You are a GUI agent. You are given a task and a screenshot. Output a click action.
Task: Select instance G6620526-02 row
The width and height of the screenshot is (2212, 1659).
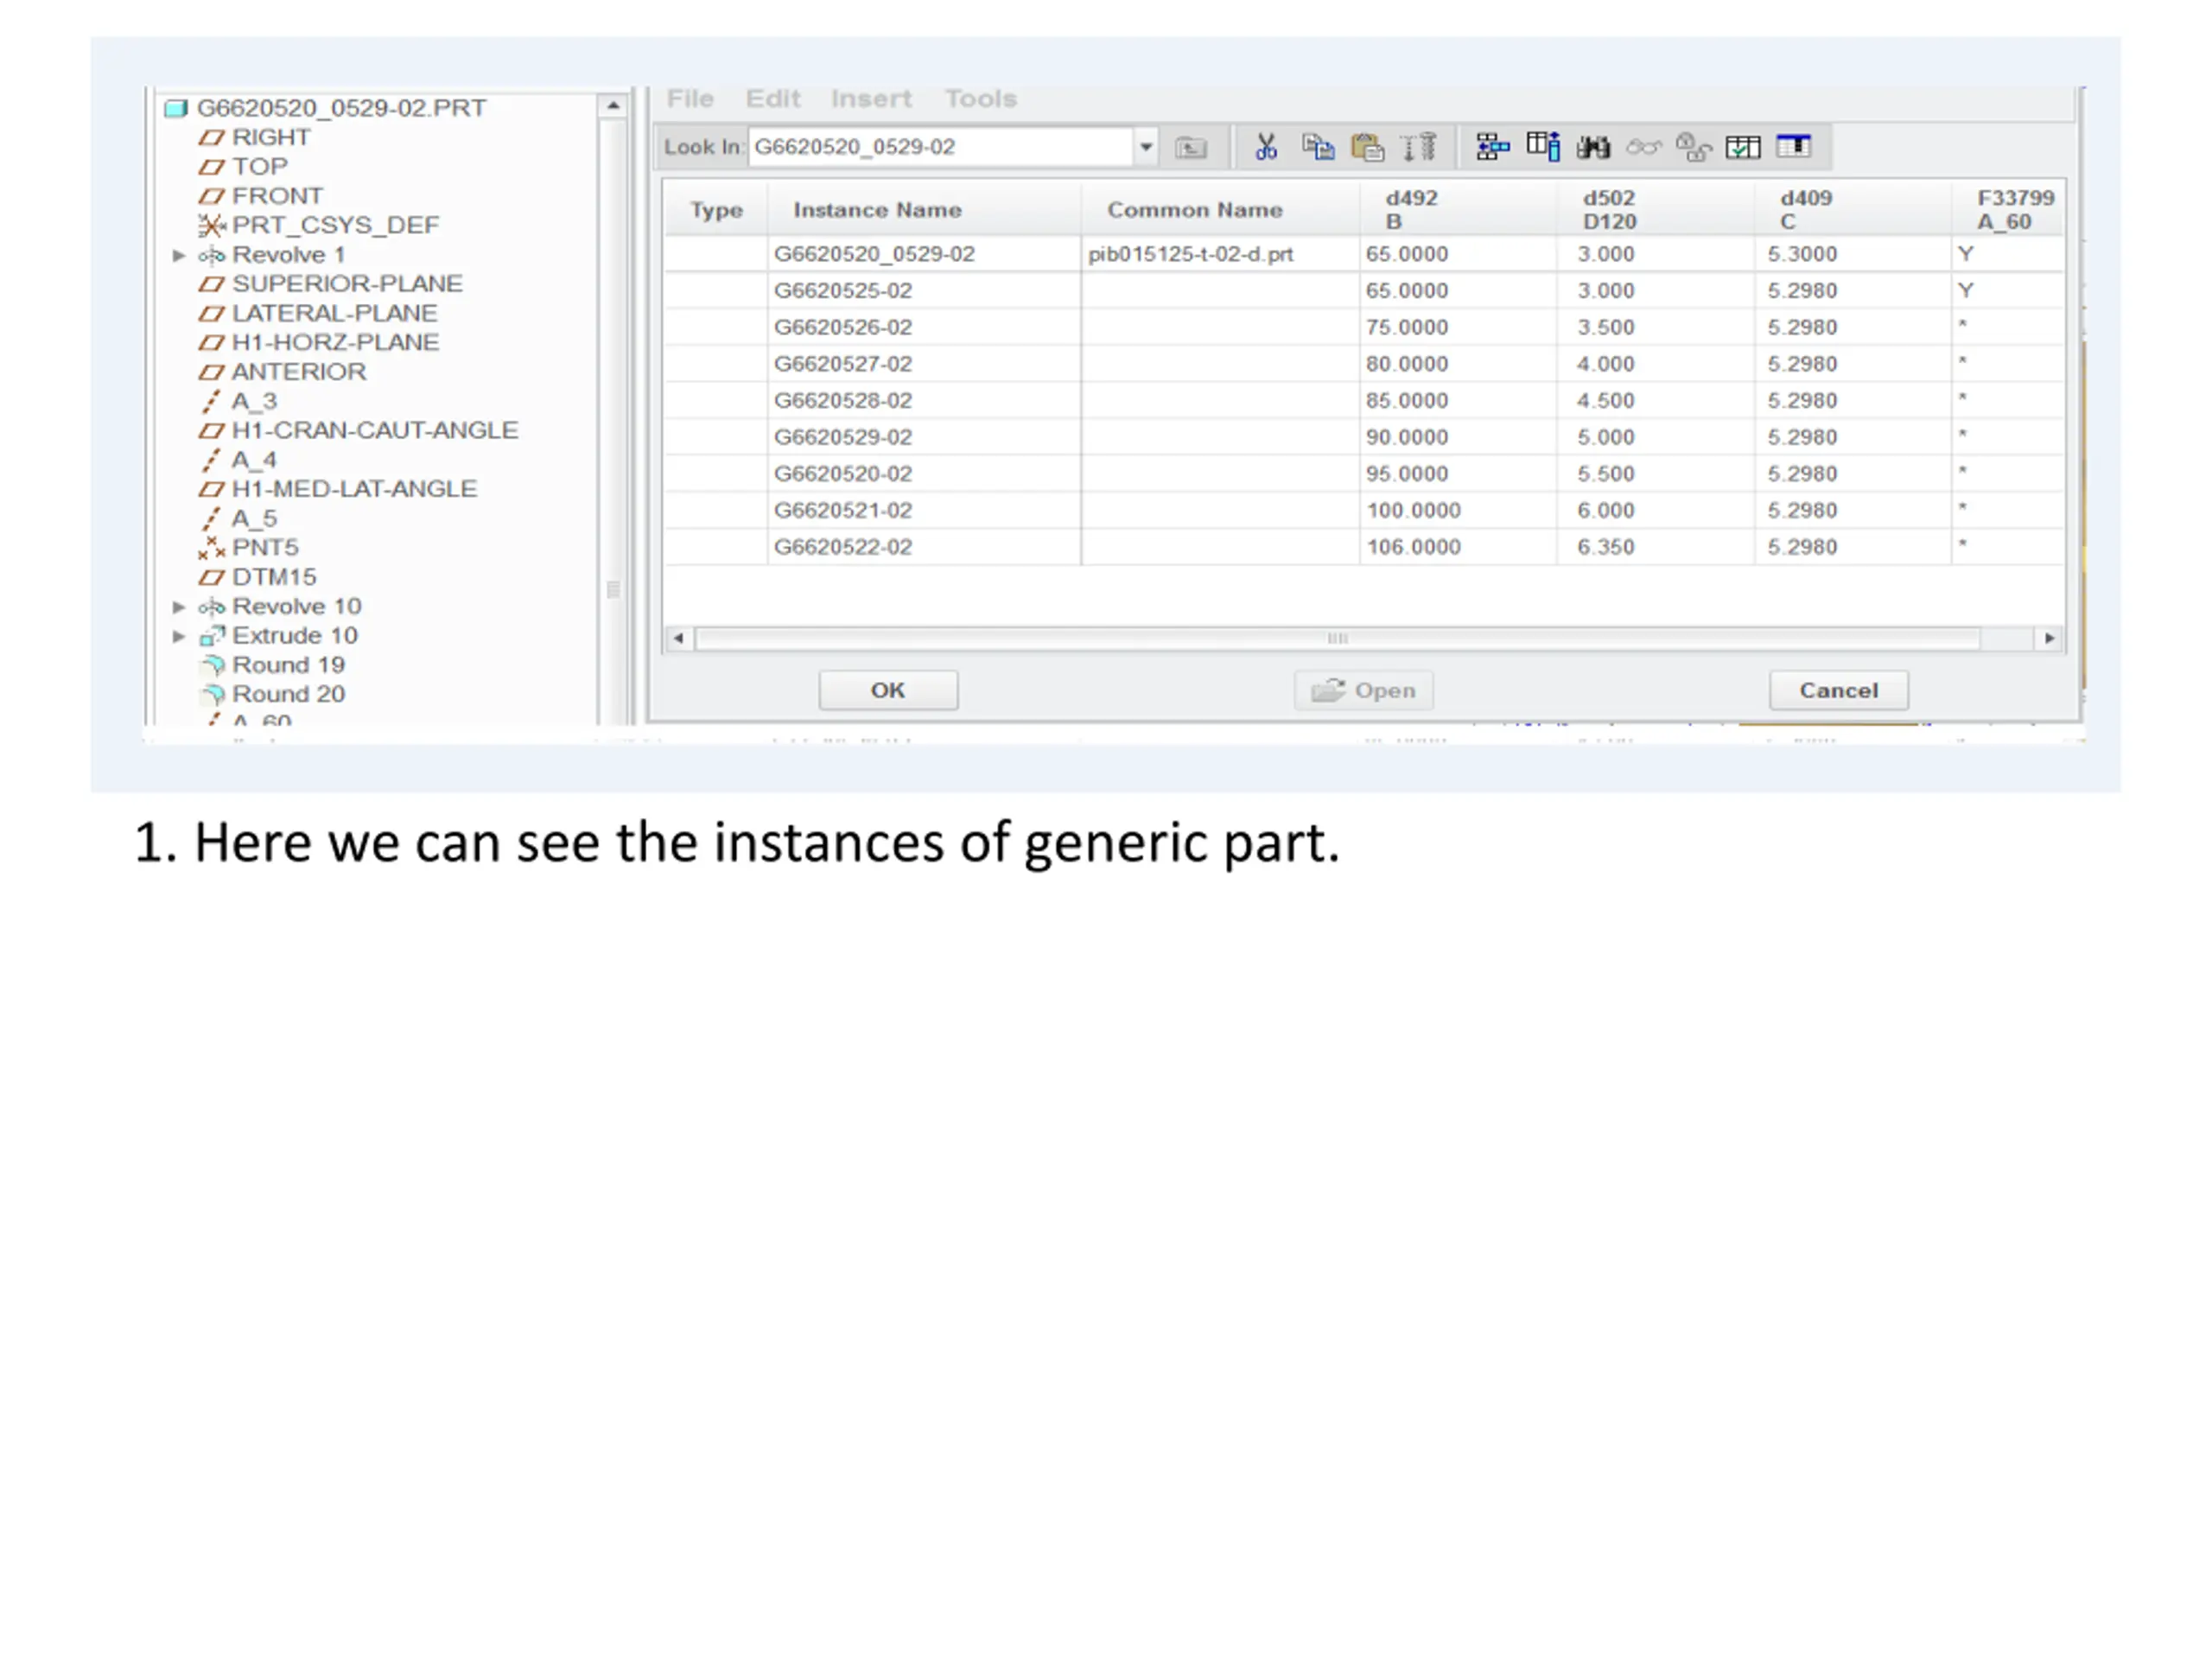pyautogui.click(x=1365, y=328)
